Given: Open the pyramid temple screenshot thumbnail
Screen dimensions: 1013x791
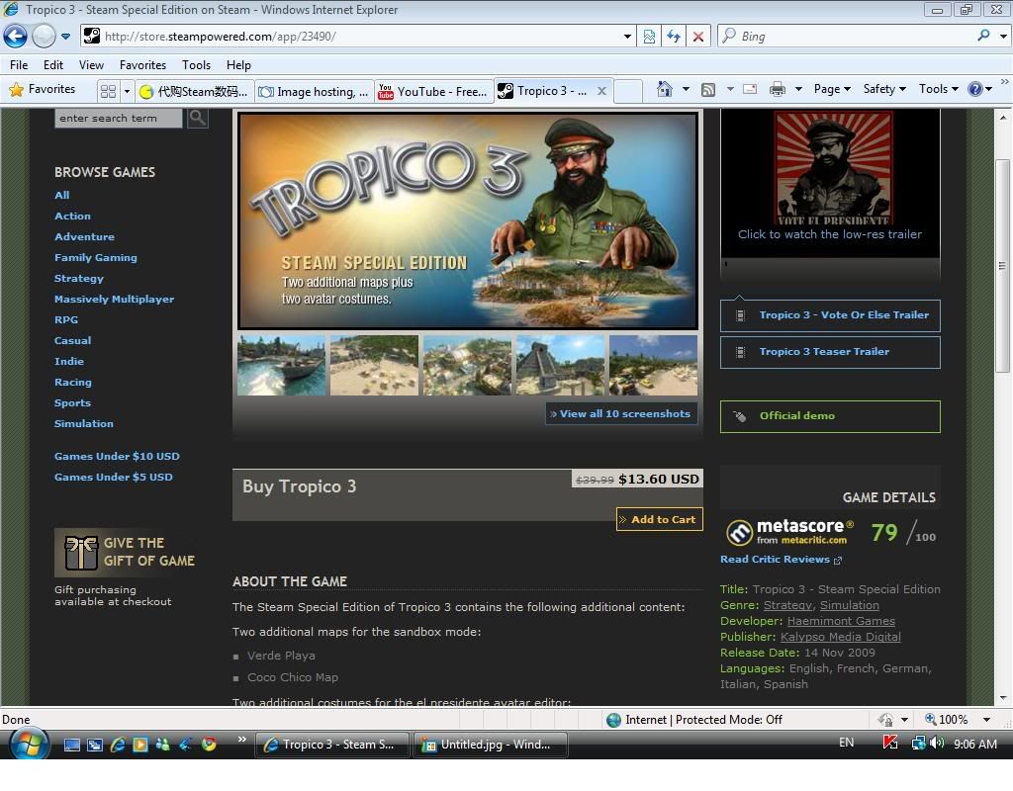Looking at the screenshot, I should 560,365.
